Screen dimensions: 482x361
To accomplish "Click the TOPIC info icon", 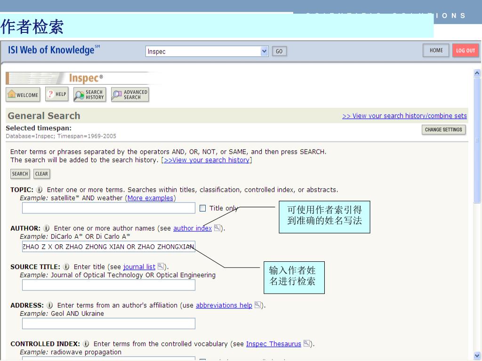I will (x=39, y=190).
